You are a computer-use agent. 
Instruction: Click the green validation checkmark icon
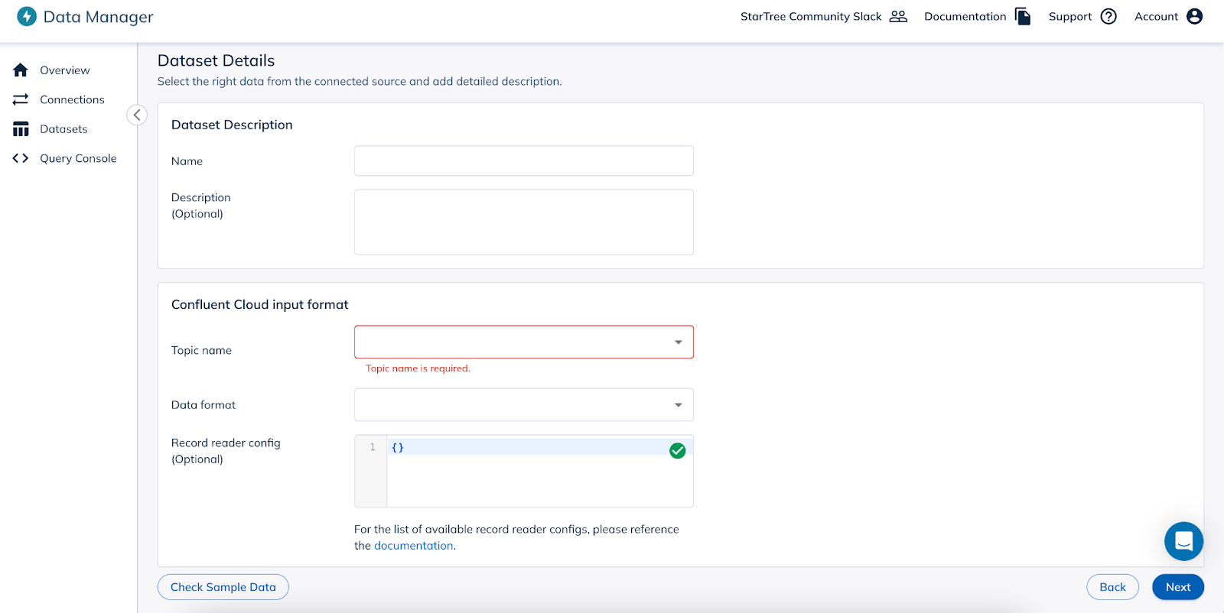click(678, 451)
